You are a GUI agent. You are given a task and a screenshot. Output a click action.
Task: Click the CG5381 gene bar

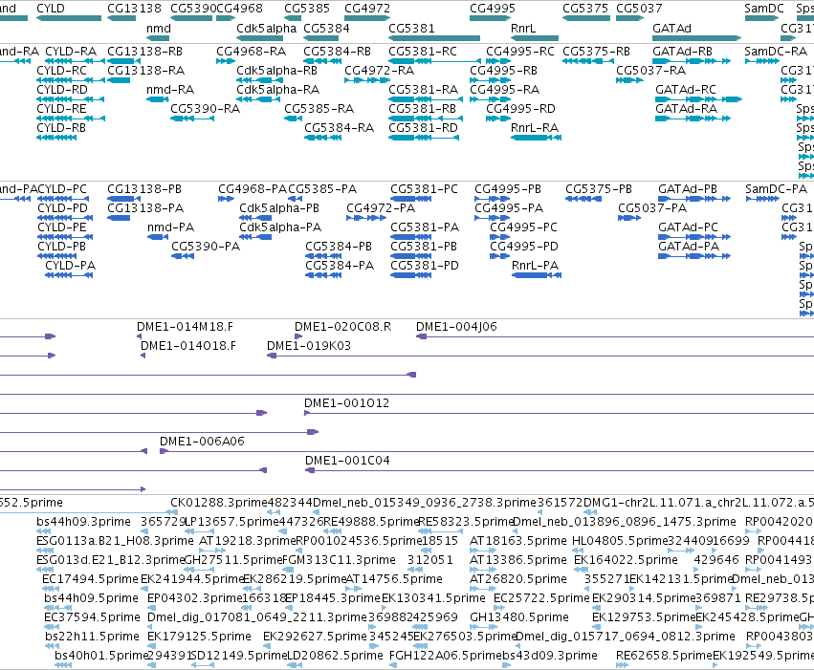(434, 38)
